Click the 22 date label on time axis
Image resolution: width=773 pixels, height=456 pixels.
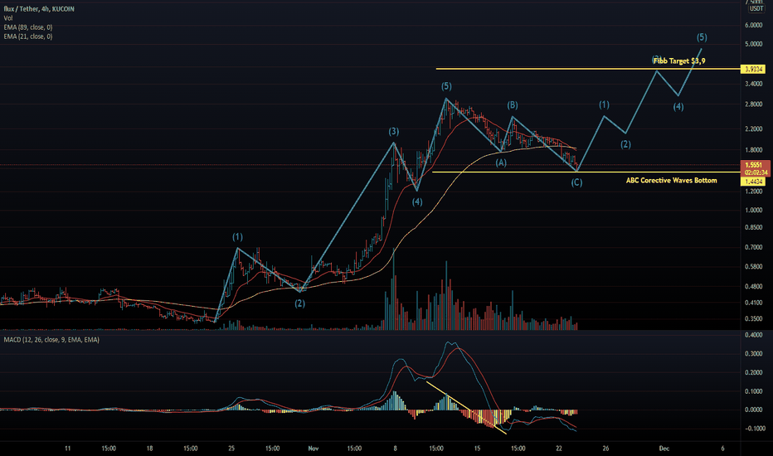559,449
